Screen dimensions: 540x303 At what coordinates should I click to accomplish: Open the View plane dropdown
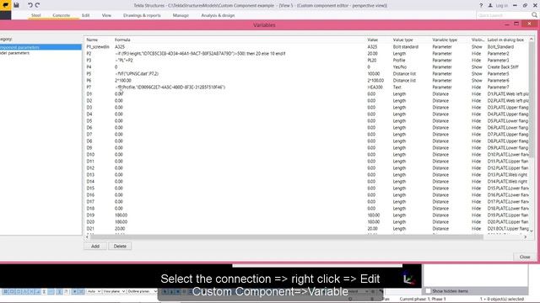(x=115, y=291)
